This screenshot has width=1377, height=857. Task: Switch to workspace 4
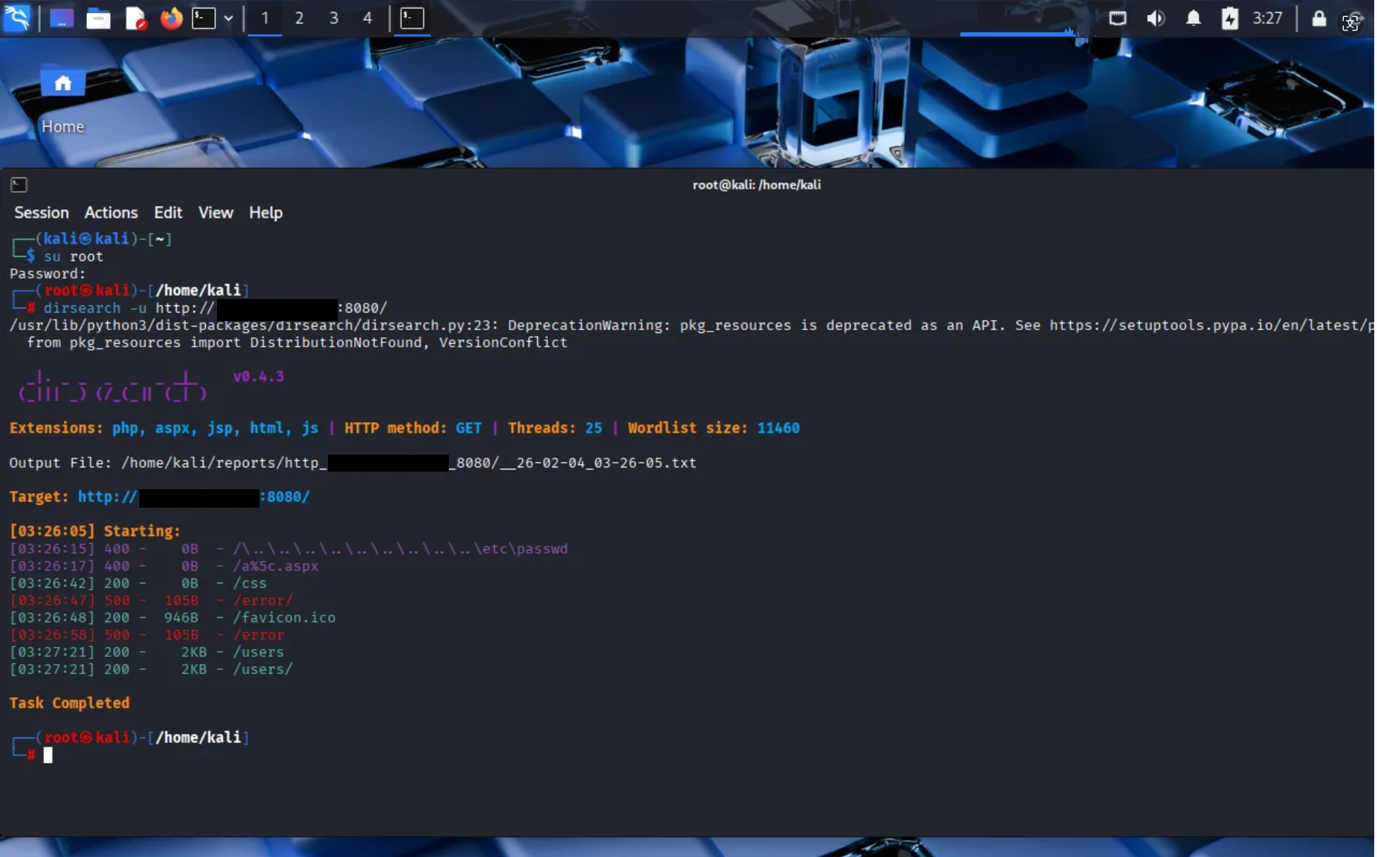(x=368, y=18)
